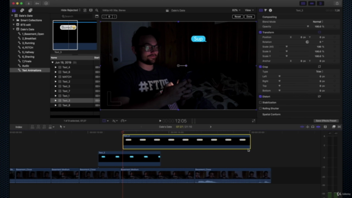Click the Reset button above the viewer
The image size is (352, 198).
pos(238,16)
